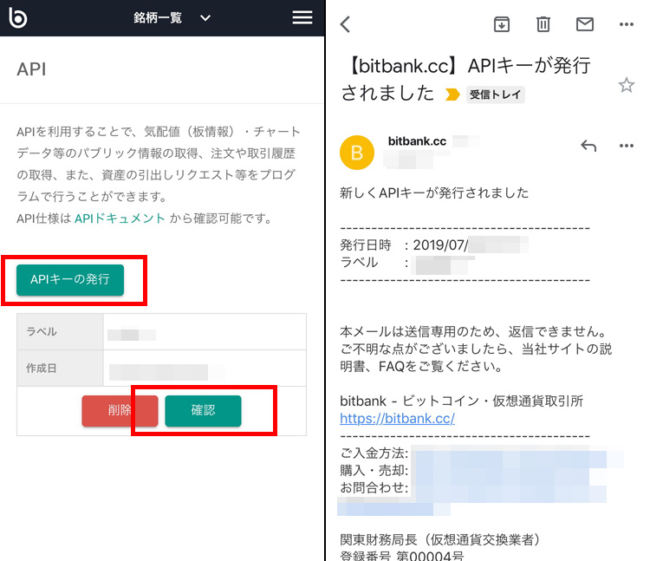Click the 作成日 row label cell
The height and width of the screenshot is (561, 650).
[x=60, y=369]
